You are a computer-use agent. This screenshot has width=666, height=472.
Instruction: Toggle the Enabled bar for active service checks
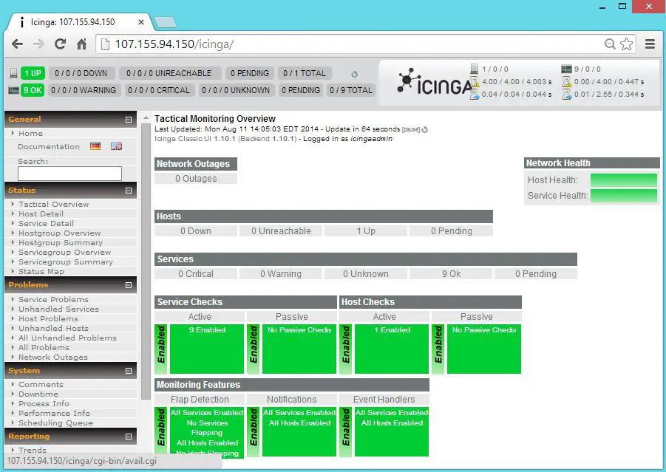coord(161,349)
